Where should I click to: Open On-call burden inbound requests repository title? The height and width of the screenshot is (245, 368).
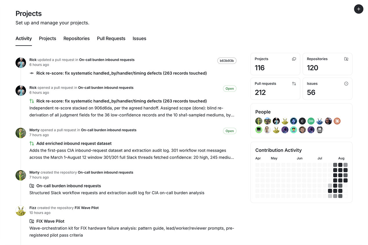[69, 186]
